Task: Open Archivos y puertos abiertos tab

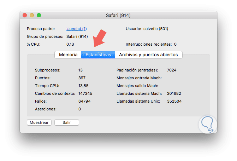Action: tap(148, 55)
